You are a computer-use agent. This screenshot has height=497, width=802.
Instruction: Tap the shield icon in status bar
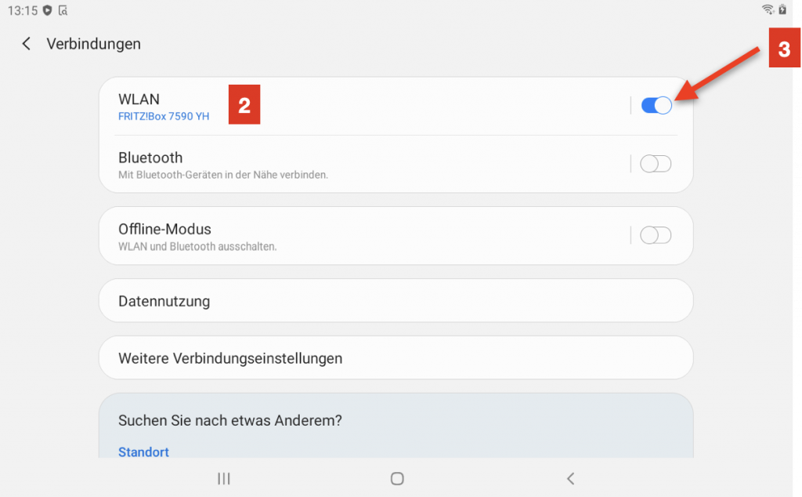pos(48,10)
